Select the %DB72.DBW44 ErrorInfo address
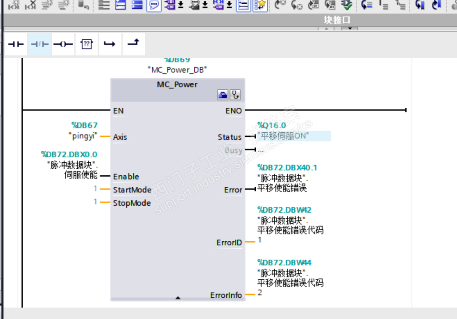Viewport: 457px width, 319px height. 284,263
